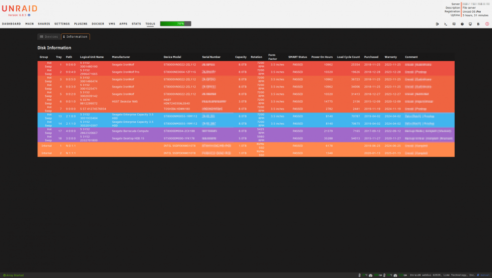This screenshot has width=492, height=278.
Task: Click the path cell '2:1:0:0'
Action: pos(70,116)
